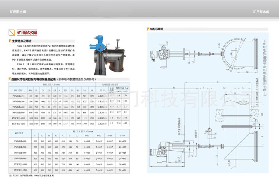
Task: Click the footnote about PXWⅠ manual valve
Action: (30, 175)
